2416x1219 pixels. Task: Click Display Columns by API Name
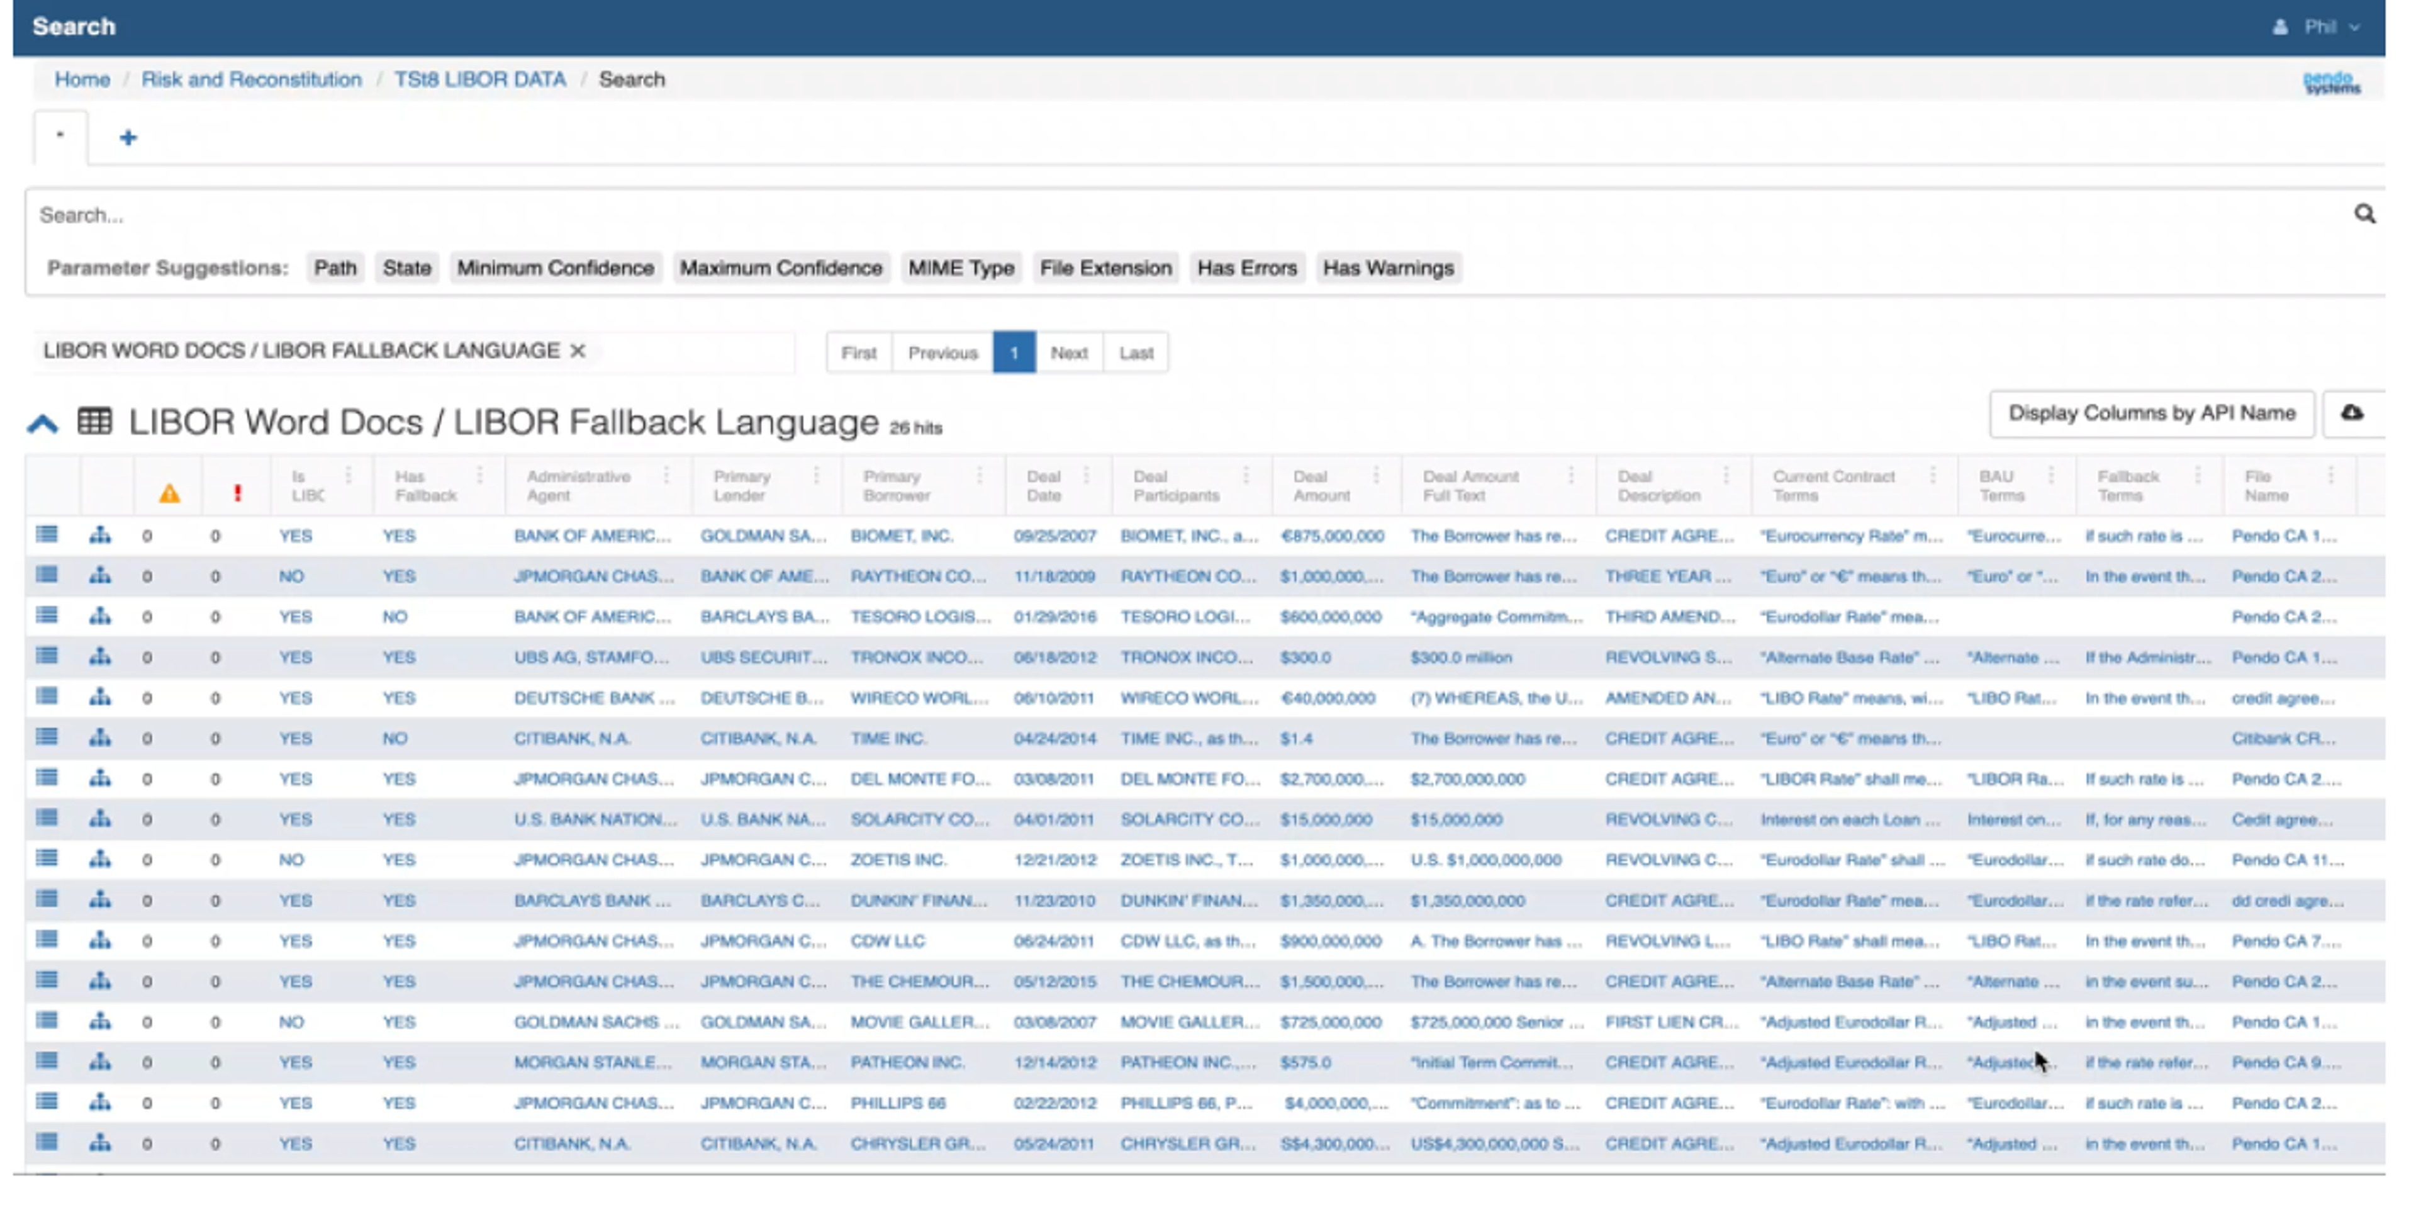coord(2152,414)
